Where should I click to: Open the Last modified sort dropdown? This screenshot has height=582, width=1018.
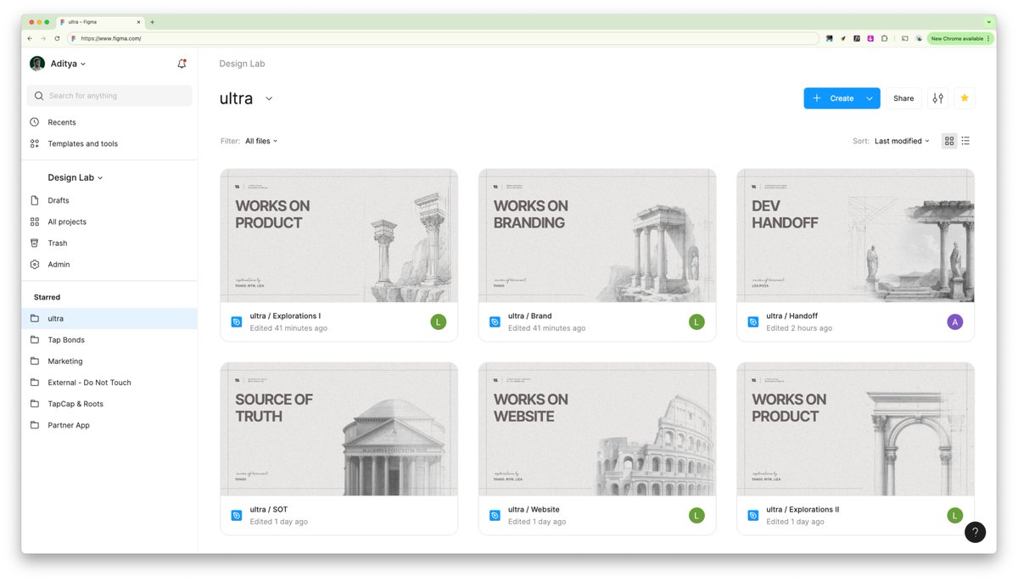click(902, 141)
